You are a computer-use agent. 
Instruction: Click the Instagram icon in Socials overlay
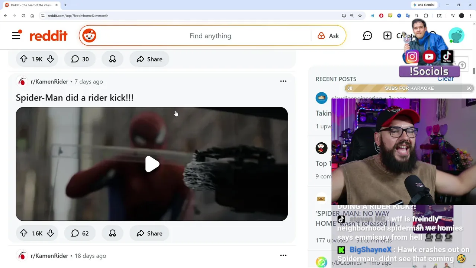click(x=412, y=57)
